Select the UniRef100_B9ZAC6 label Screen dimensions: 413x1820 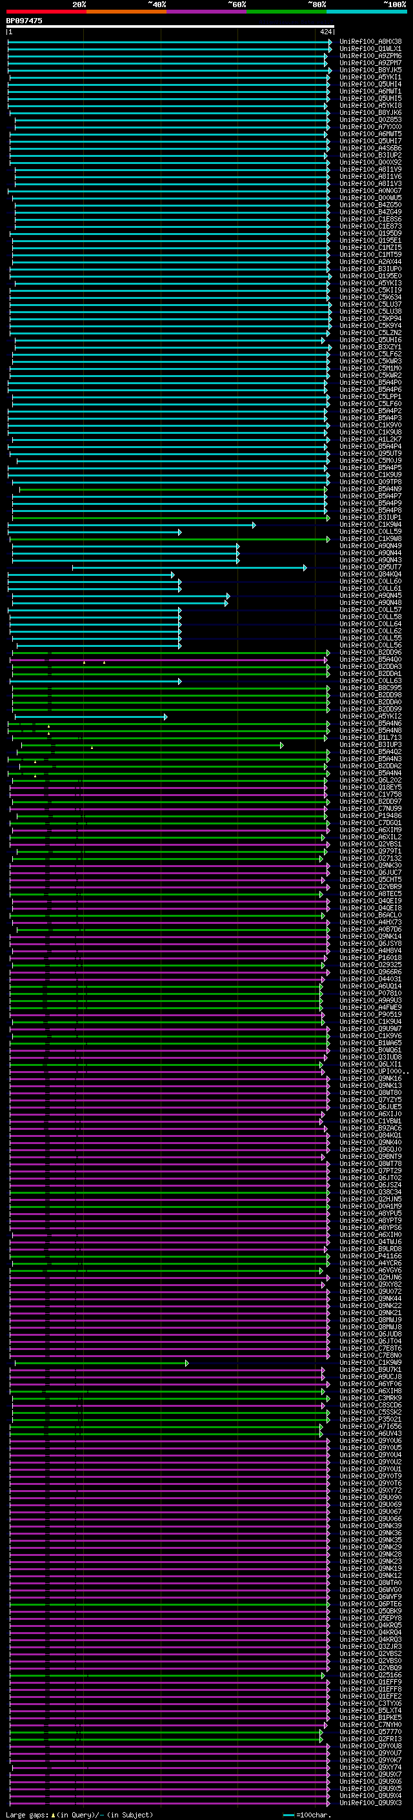point(370,1129)
